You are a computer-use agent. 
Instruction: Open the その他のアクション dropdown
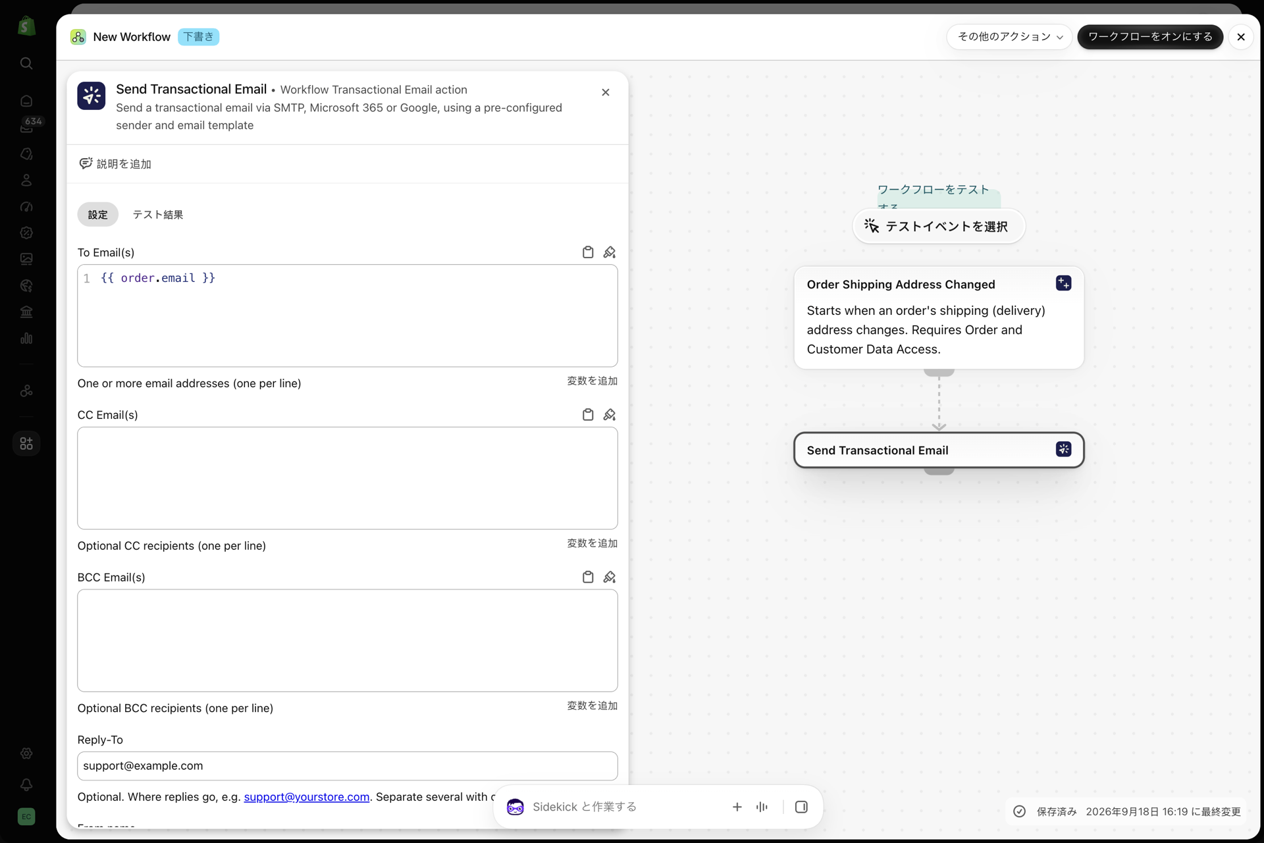click(x=1009, y=37)
